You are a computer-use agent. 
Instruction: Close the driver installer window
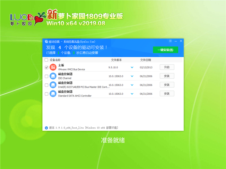click(180, 42)
